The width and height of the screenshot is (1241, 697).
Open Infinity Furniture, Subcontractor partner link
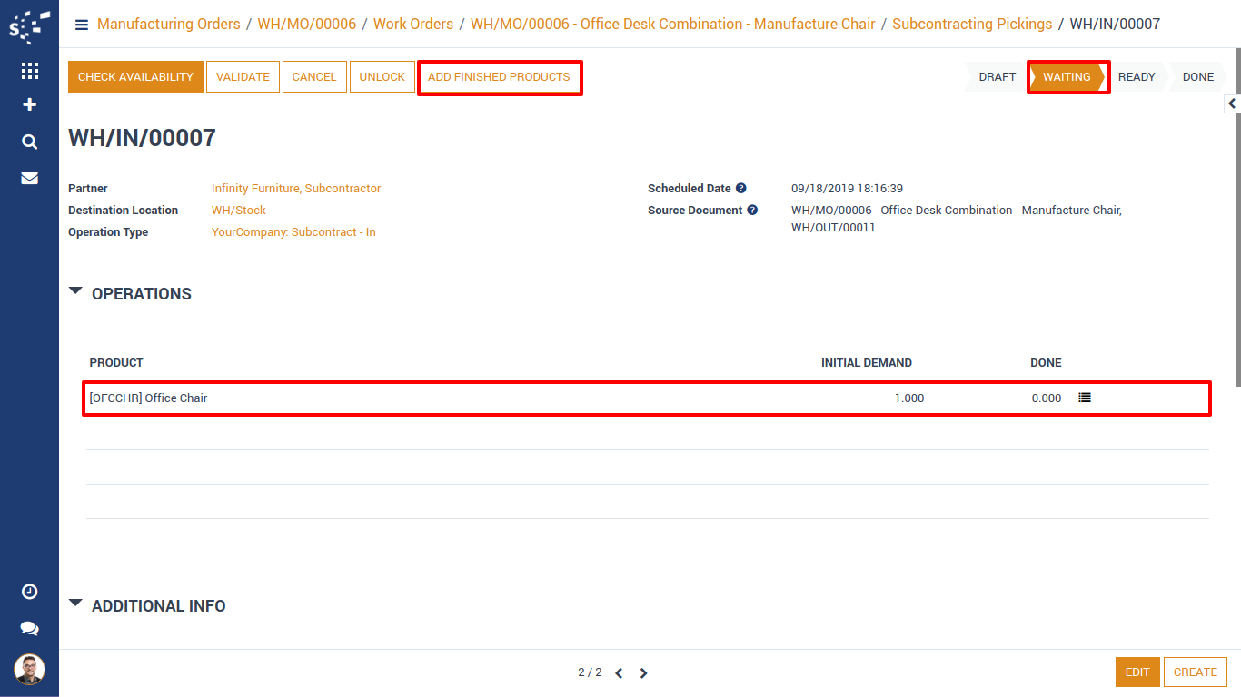[x=296, y=189]
